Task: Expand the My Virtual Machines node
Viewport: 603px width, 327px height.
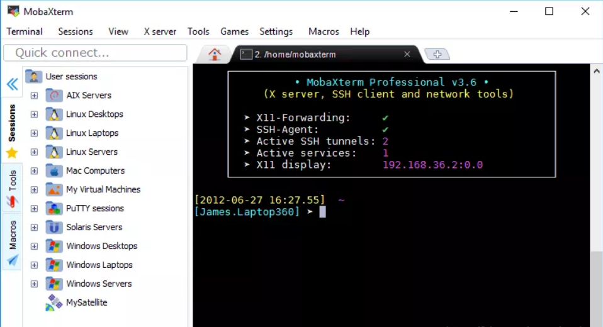Action: coord(34,190)
